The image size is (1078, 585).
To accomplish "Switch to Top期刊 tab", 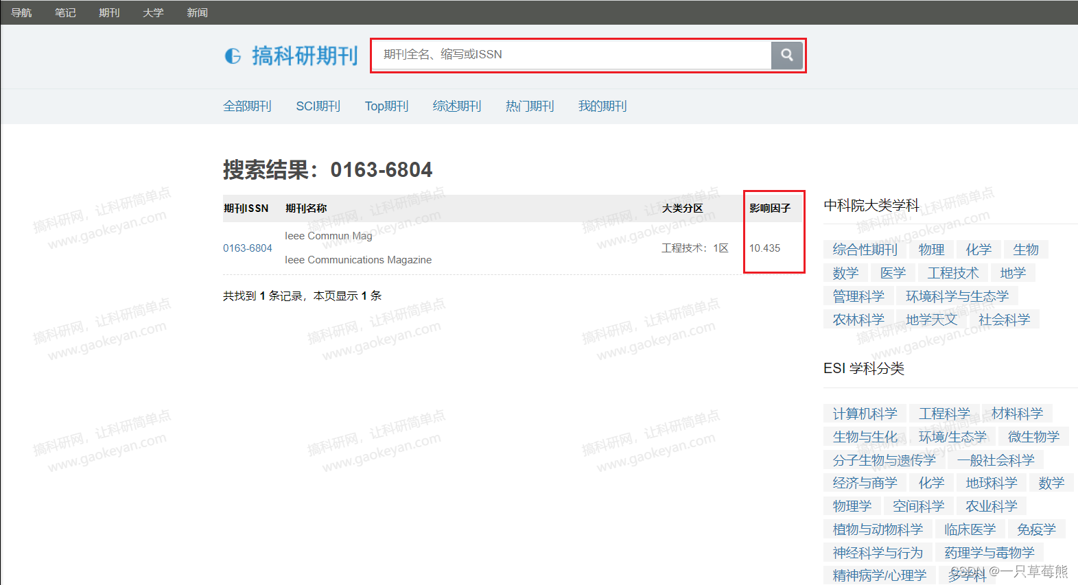I will point(386,106).
